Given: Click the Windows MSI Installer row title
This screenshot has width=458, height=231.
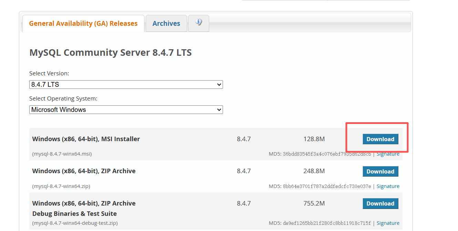Looking at the screenshot, I should (86, 139).
